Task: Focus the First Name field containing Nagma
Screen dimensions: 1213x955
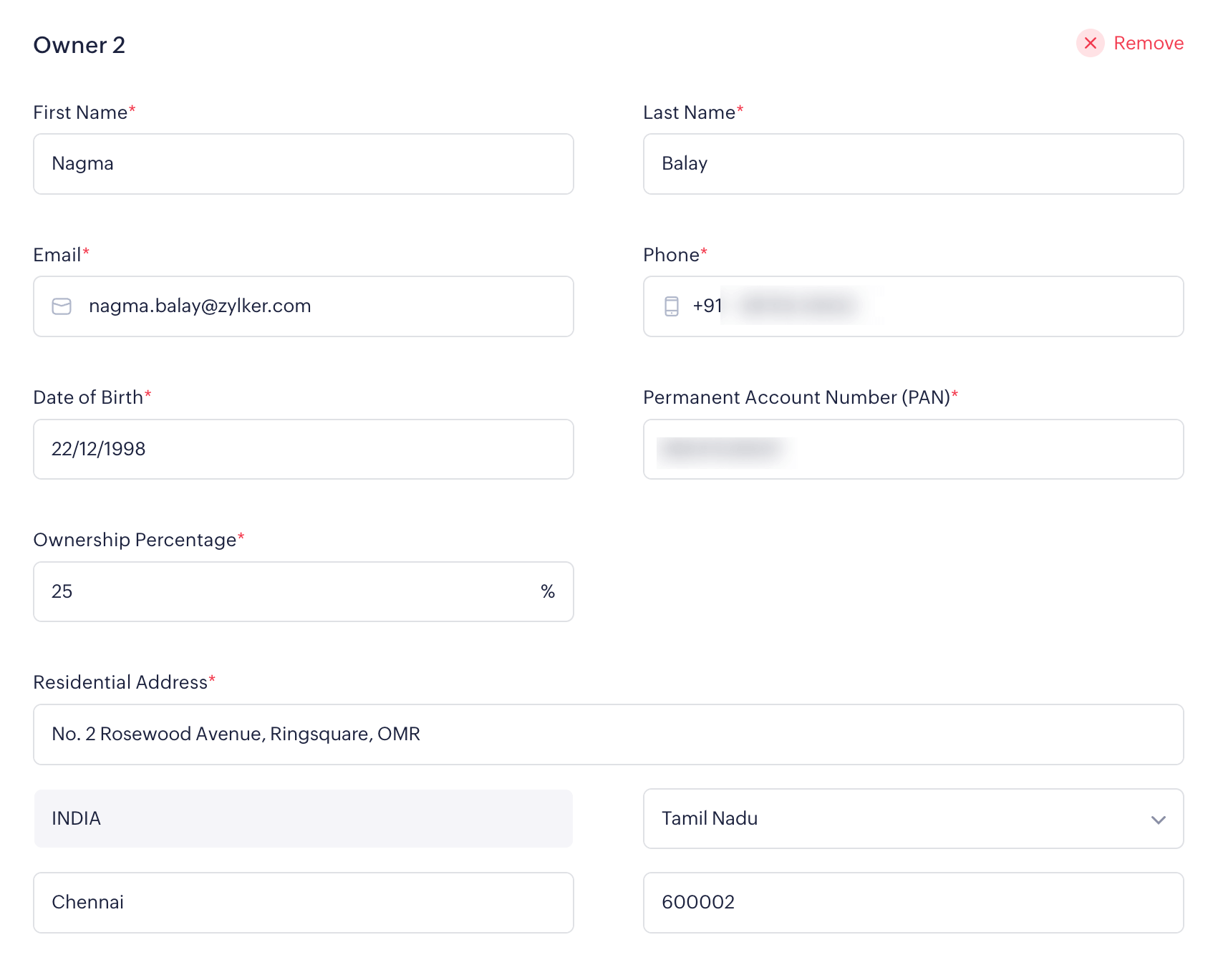Action: (303, 164)
